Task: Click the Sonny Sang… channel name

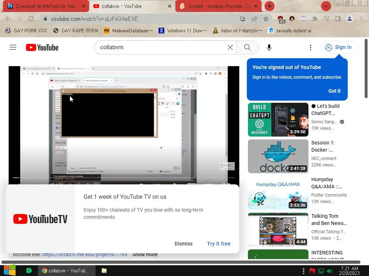Action: coord(324,122)
